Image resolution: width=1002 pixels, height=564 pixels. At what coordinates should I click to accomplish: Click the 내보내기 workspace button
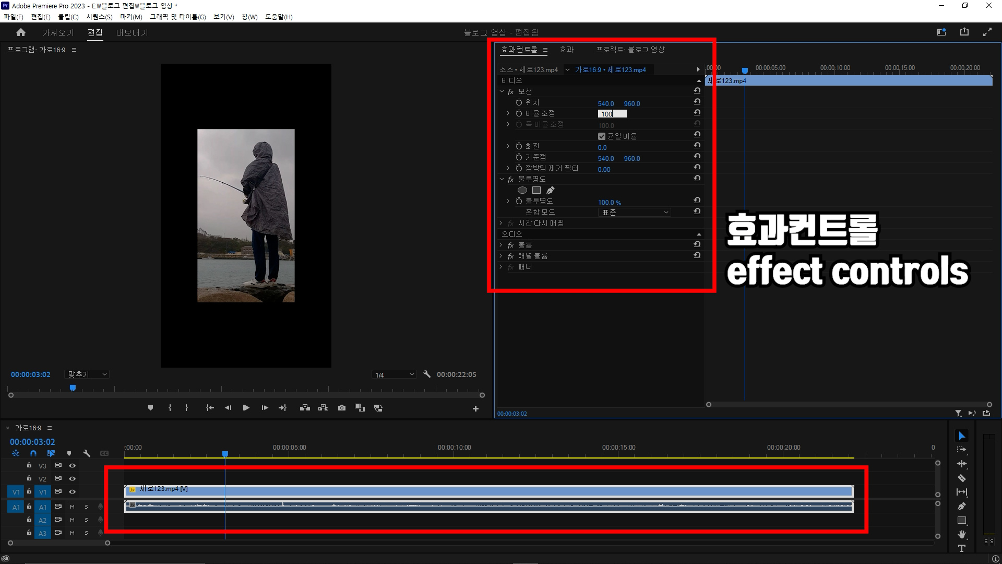[x=132, y=32]
